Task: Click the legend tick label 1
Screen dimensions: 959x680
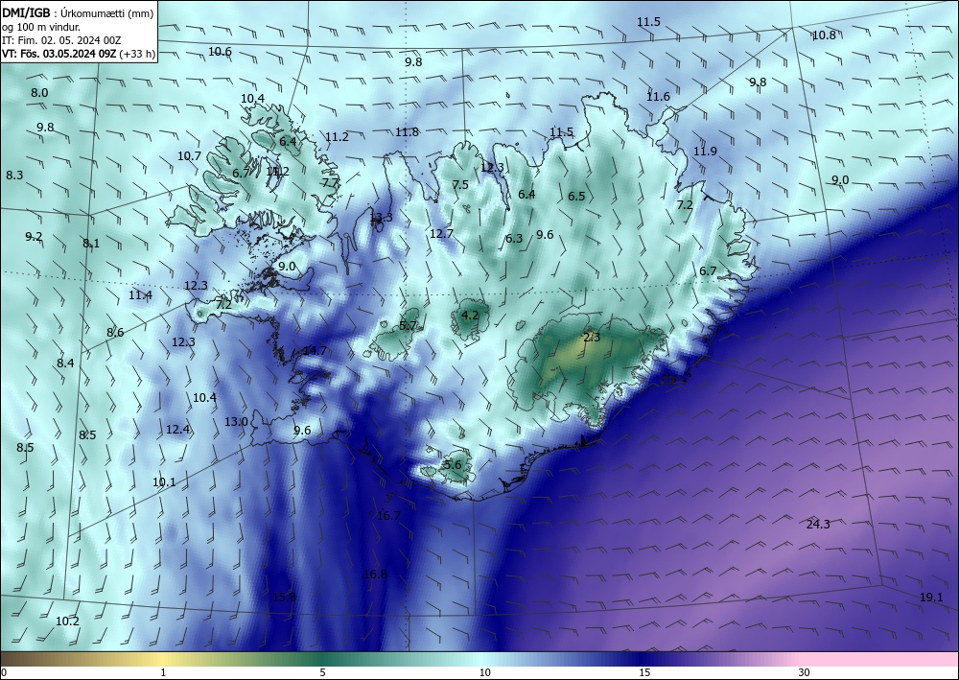Action: pos(163,673)
